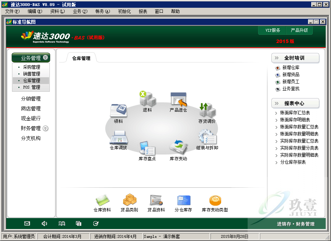Screen dimensions: 331x241
Task: Open the 组装与拆卸 assembly and disassembly icon
Action: tap(207, 137)
